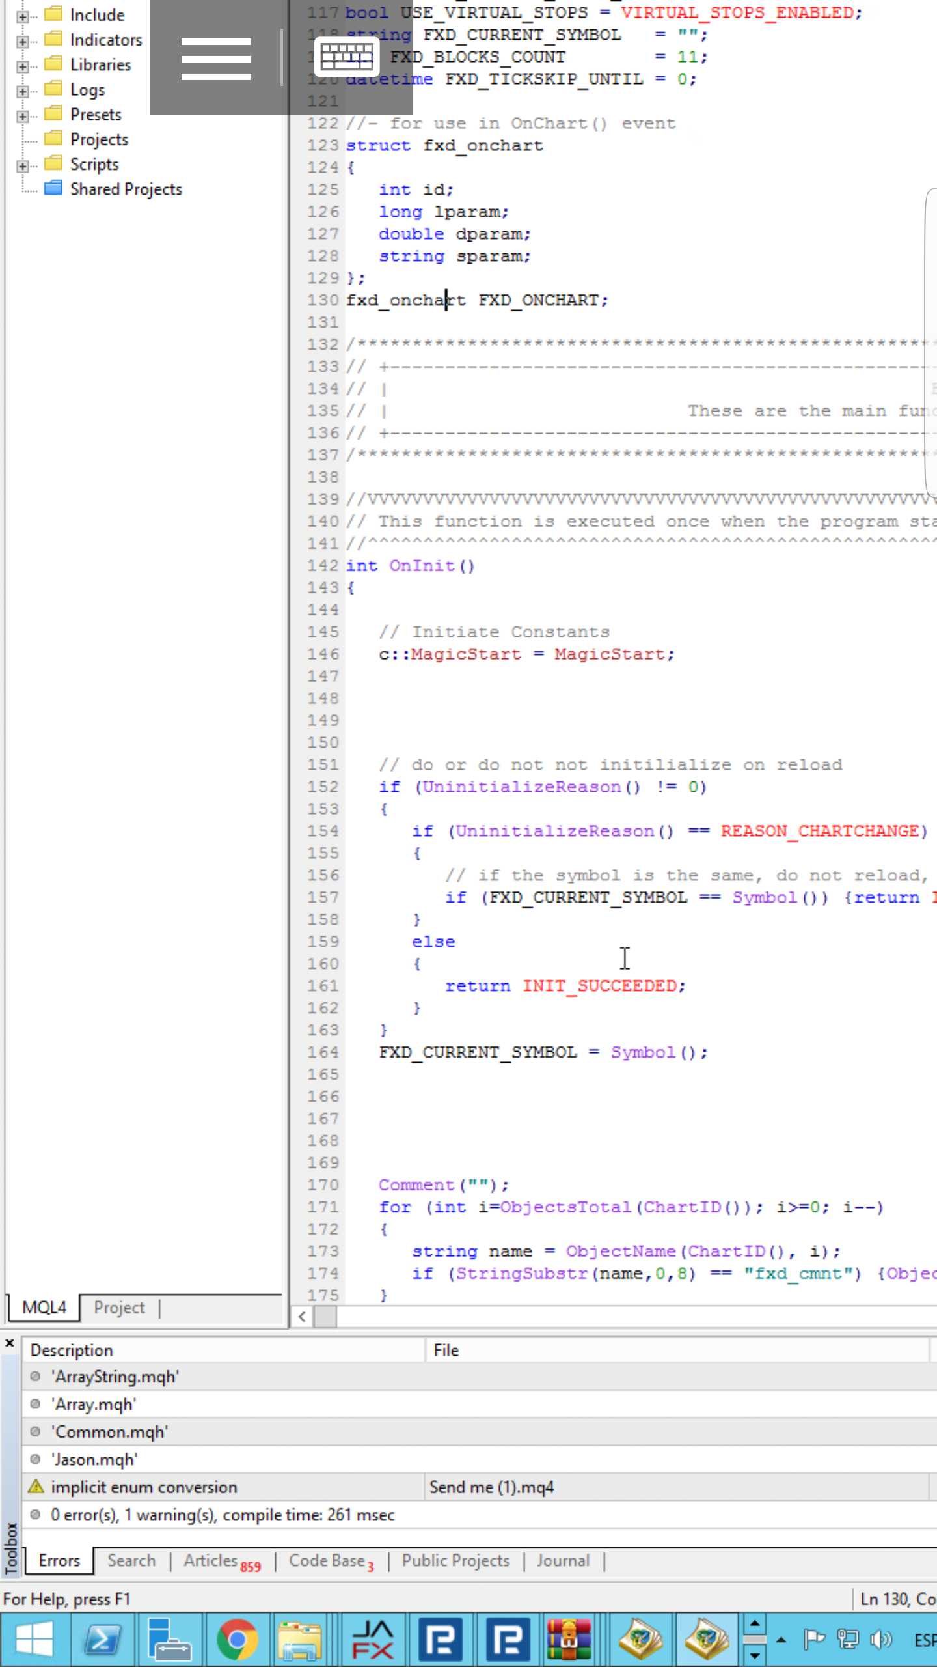The width and height of the screenshot is (937, 1667).
Task: Click the REASON_CHARTCHANGE constant on line 154
Action: coord(819,831)
